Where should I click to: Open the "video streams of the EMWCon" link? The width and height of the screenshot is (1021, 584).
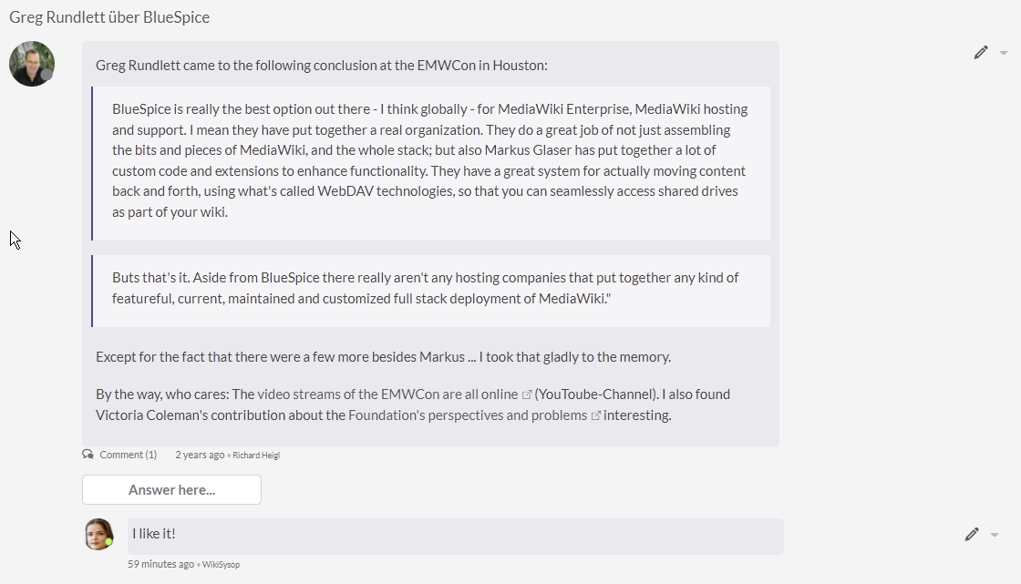(x=387, y=394)
